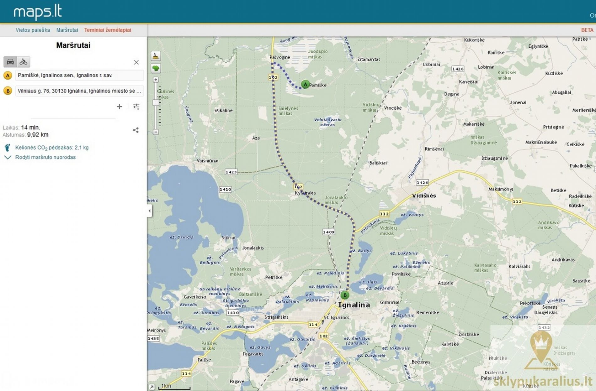Screen dimensions: 596x391
Task: Zoom out with the map minus button
Action: [x=156, y=132]
